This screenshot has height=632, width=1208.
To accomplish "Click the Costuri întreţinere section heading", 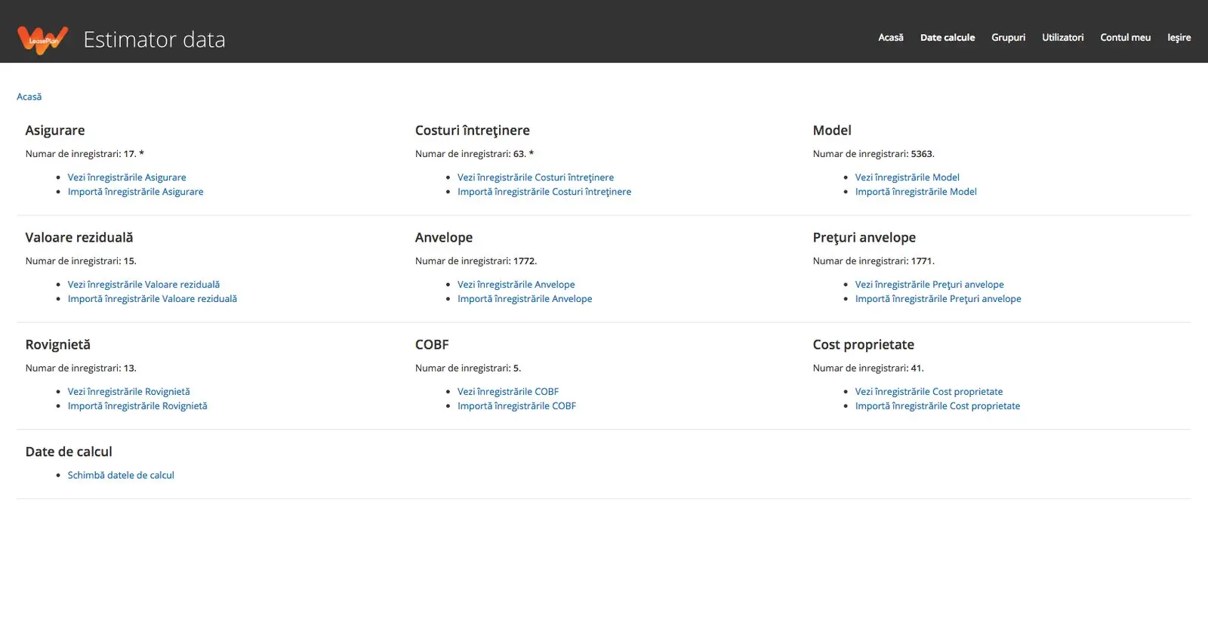I will 473,131.
